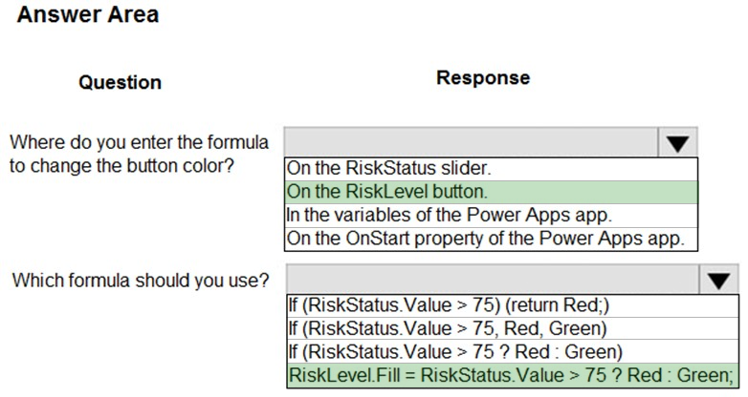
Task: Choose the 'RiskLevel.Fill =' formula option
Action: [x=513, y=375]
